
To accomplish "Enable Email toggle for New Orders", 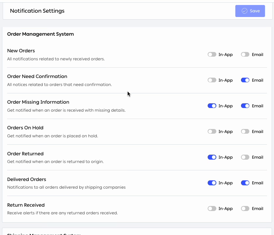I will 245,55.
